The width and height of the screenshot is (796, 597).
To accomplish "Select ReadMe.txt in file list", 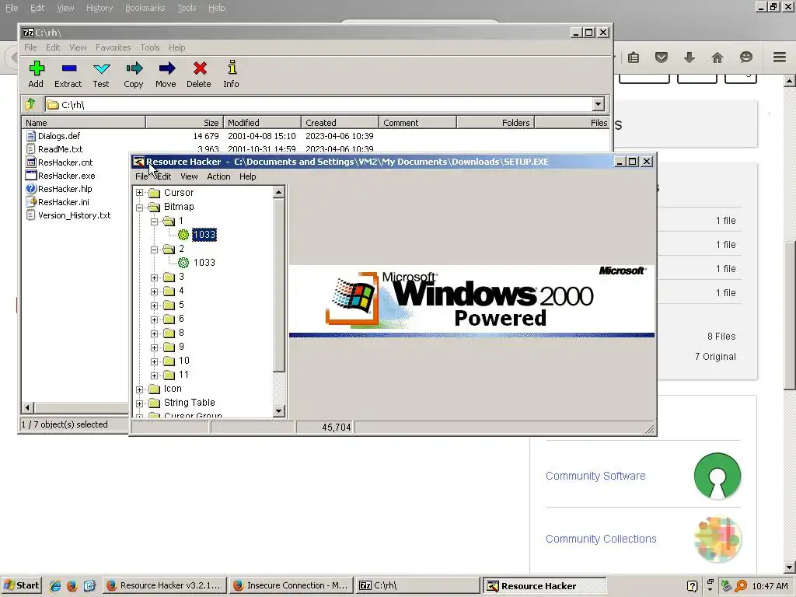I will (60, 149).
